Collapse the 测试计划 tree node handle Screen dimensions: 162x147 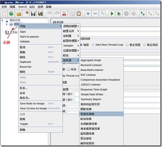pos(2,20)
